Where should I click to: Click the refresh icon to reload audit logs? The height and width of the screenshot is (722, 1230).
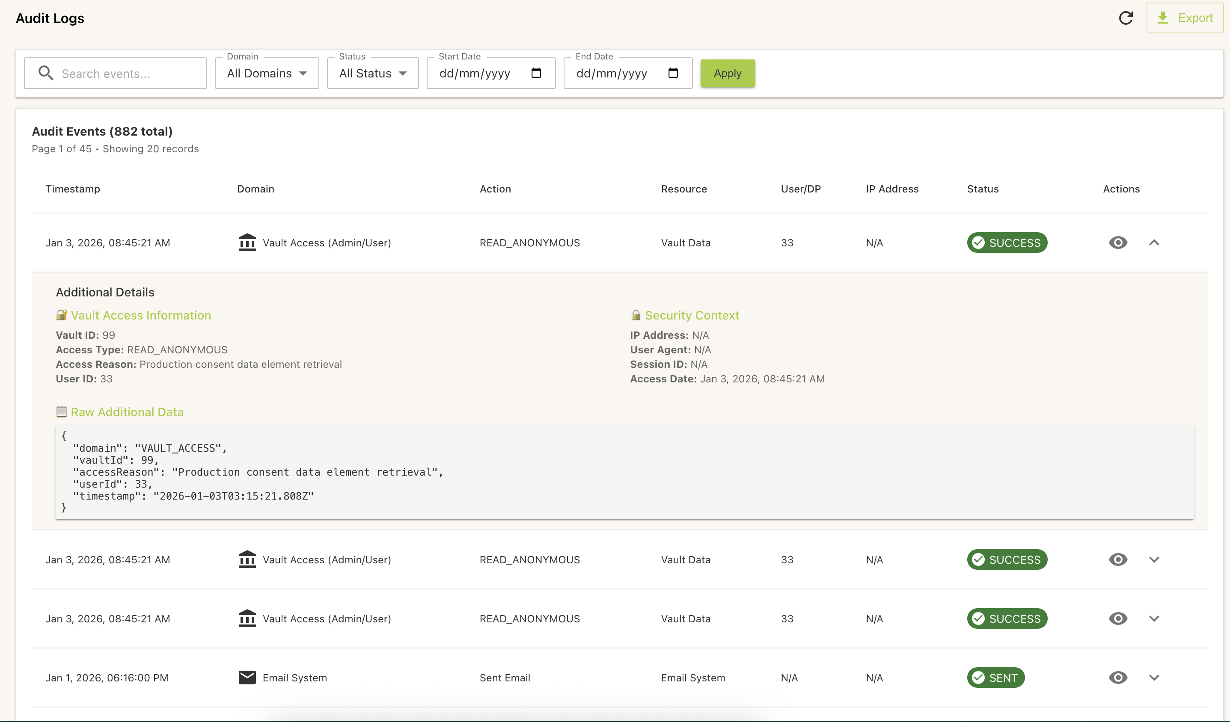(x=1126, y=18)
